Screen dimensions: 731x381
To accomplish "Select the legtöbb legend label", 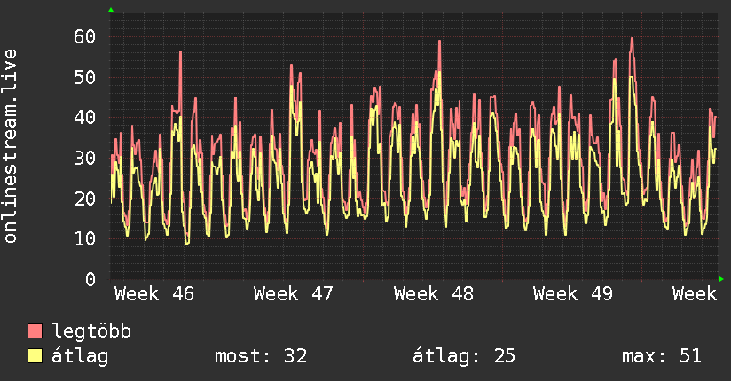I will [91, 331].
